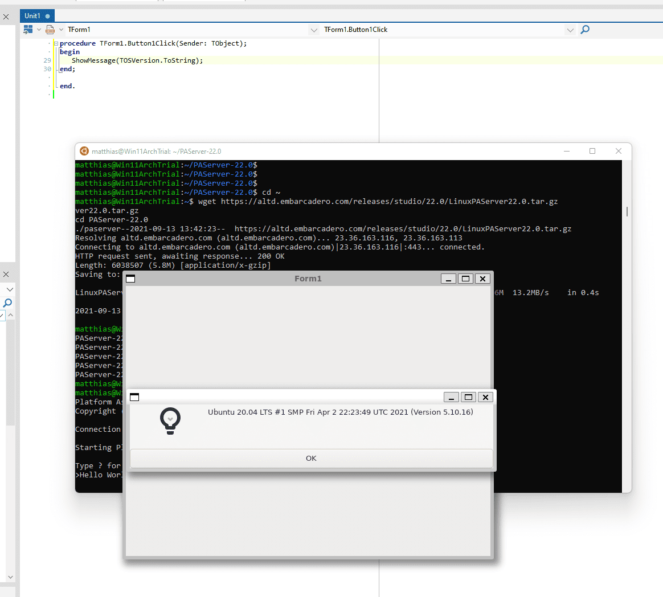The height and width of the screenshot is (597, 663).
Task: Click the terminal scrollbar thumb
Action: 627,211
